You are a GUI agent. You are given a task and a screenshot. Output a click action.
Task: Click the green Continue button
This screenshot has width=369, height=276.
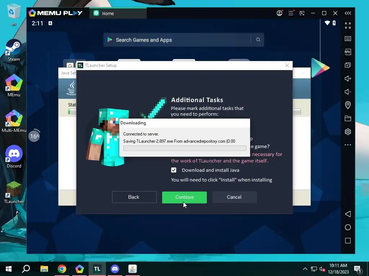pyautogui.click(x=184, y=197)
